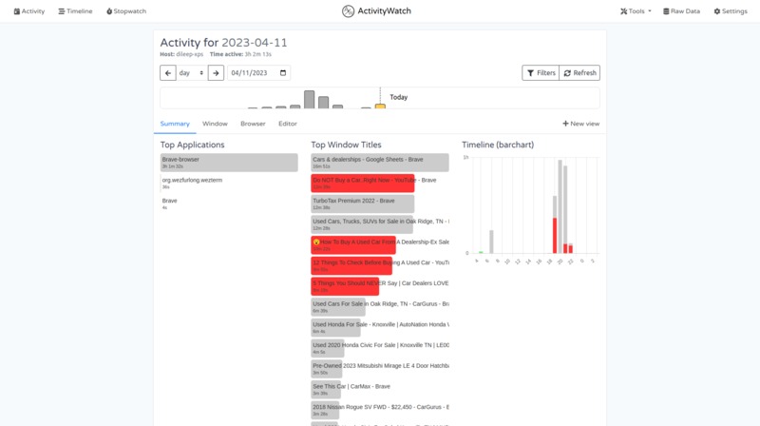Click the plus icon beside New view

(565, 124)
